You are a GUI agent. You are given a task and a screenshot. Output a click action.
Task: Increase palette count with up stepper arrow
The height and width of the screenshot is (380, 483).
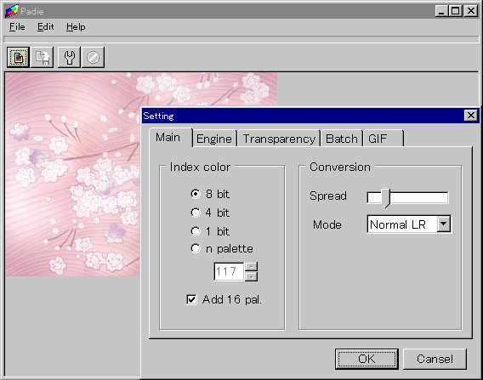tap(252, 267)
